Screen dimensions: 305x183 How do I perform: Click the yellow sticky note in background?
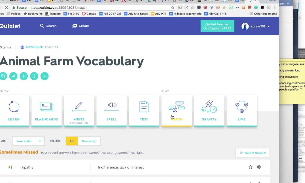(292, 82)
